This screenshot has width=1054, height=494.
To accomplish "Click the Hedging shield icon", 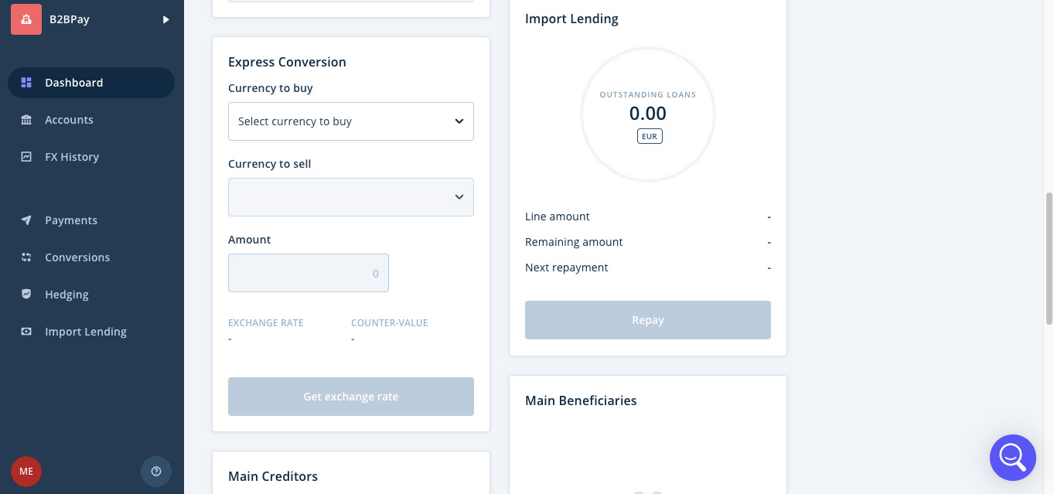I will [26, 295].
